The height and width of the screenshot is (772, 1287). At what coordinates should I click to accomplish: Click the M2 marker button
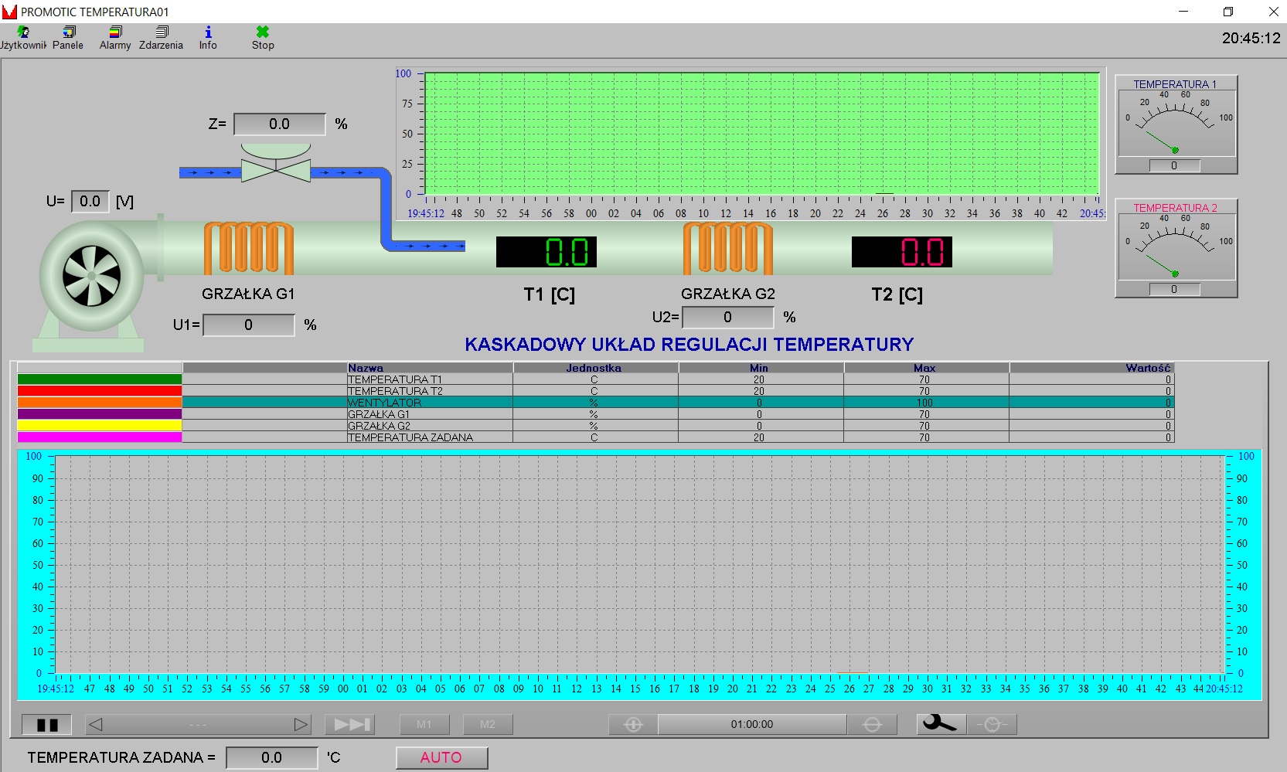487,725
